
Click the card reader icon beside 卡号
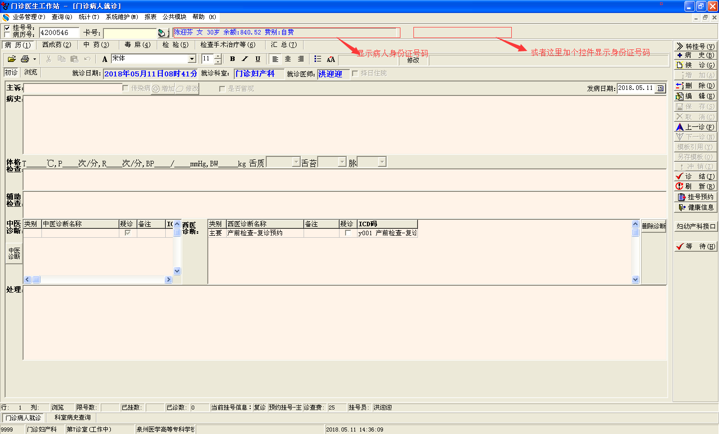click(x=162, y=33)
